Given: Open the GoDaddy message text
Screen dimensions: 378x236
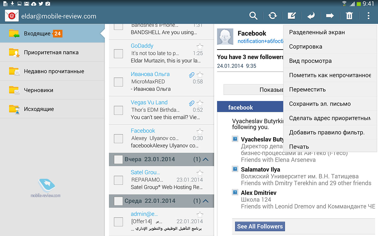Looking at the screenshot, I should pyautogui.click(x=161, y=54).
